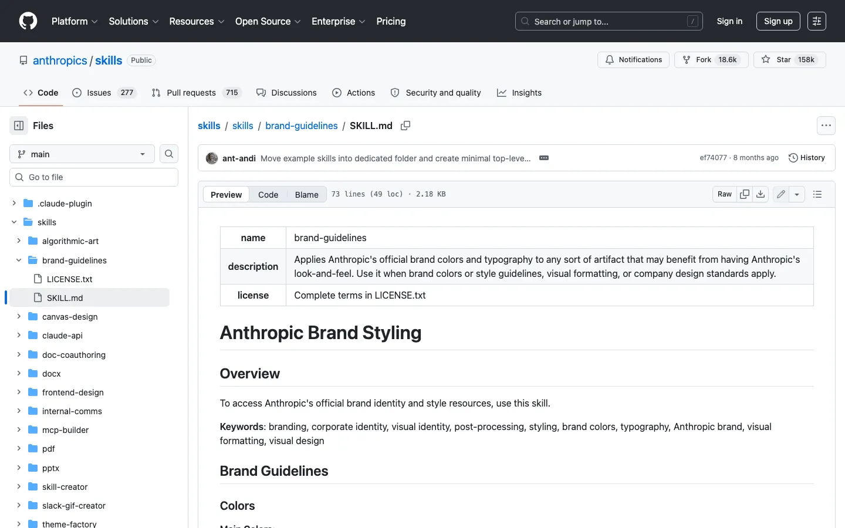The image size is (845, 528).
Task: Open the Resources menu
Action: pos(197,21)
